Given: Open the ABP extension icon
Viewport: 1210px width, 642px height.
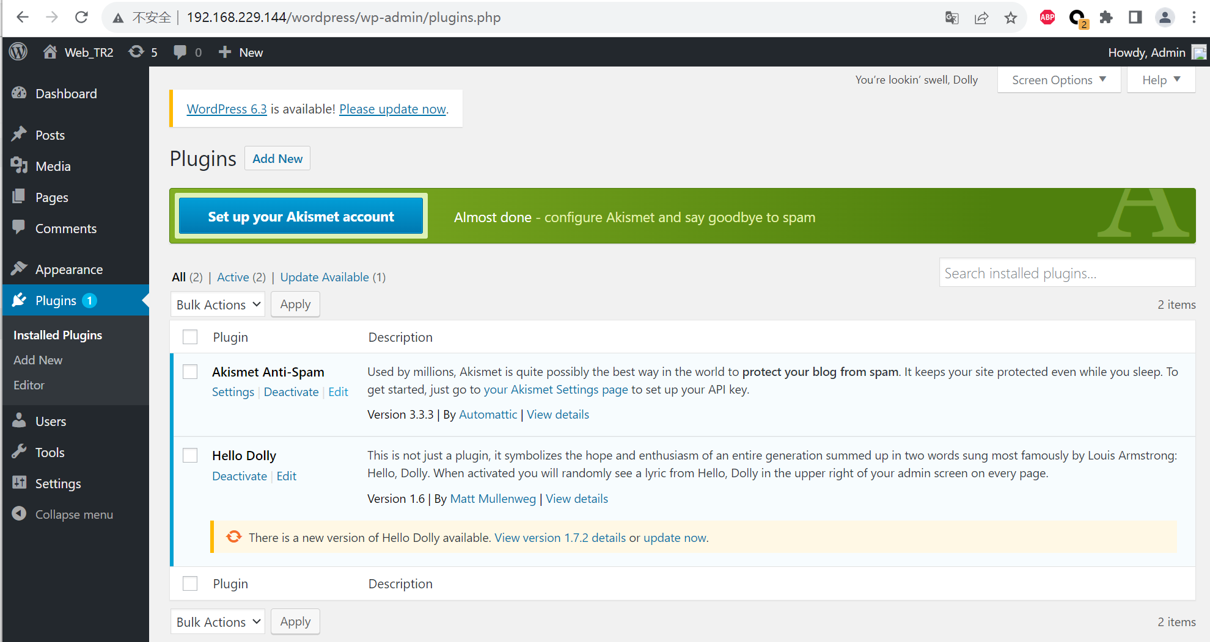Looking at the screenshot, I should [1047, 18].
